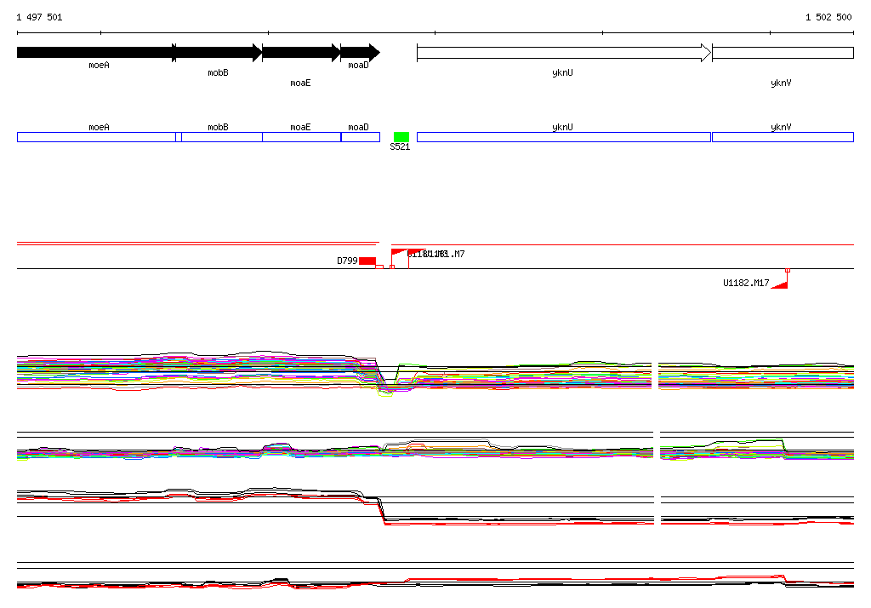This screenshot has height=608, width=871.
Task: Click the black moaE gene arrow
Action: click(301, 53)
